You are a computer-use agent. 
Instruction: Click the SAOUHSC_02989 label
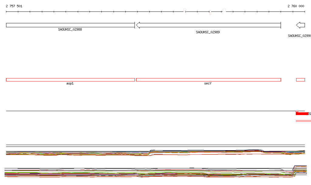[x=208, y=32]
